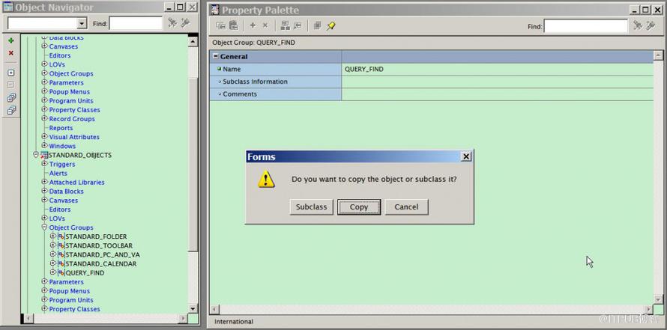This screenshot has height=330, width=667.
Task: Click Subclass button in Forms dialog
Action: (x=311, y=207)
